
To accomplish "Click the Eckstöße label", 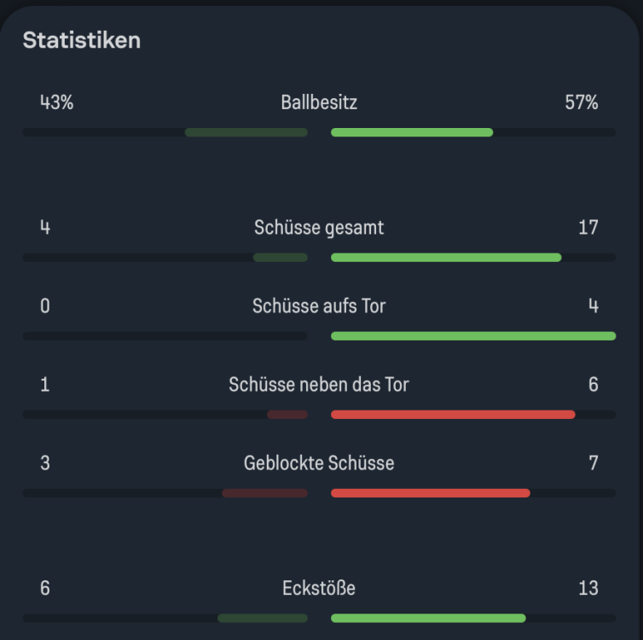I will [x=319, y=588].
